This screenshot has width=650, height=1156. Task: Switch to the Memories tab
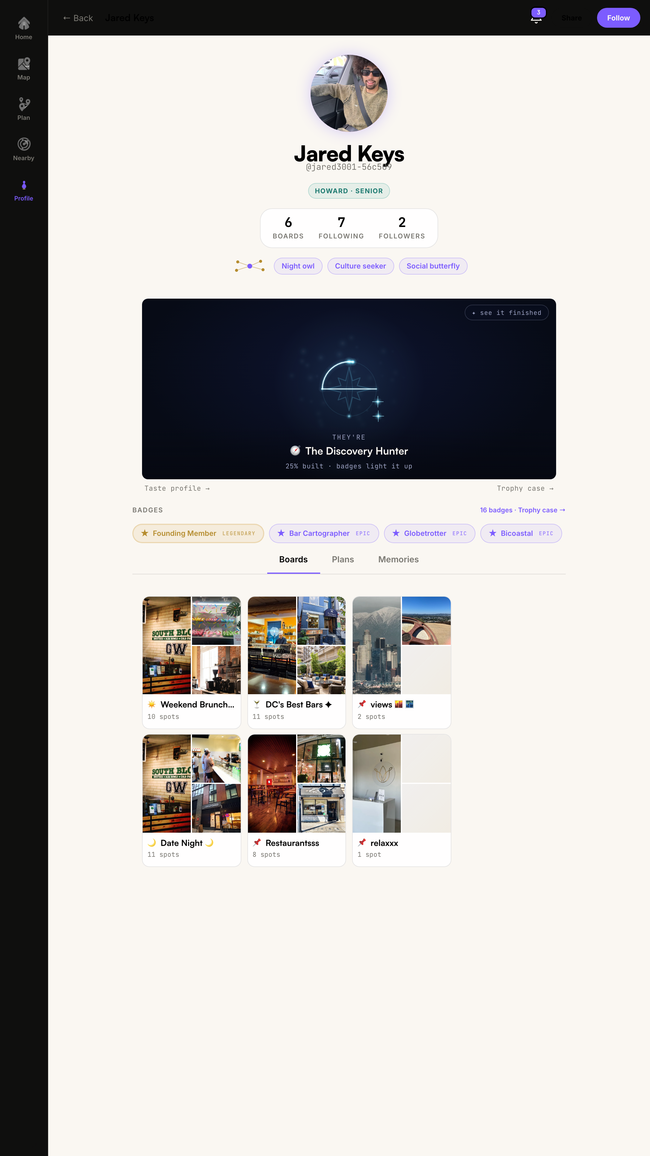point(398,560)
